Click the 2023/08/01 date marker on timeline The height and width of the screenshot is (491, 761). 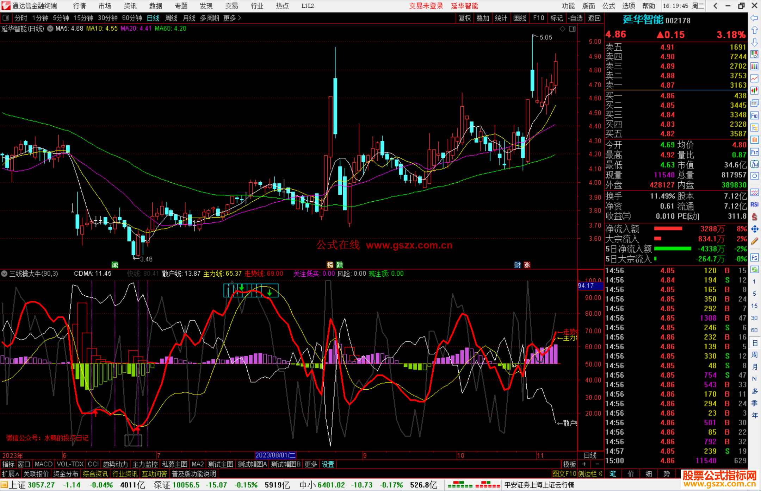point(275,455)
